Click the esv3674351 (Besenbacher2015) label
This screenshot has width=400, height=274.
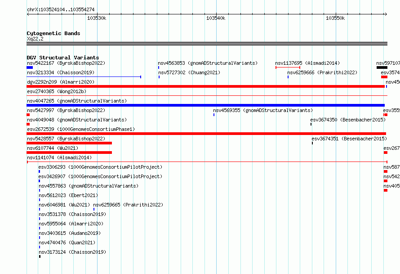point(349,139)
